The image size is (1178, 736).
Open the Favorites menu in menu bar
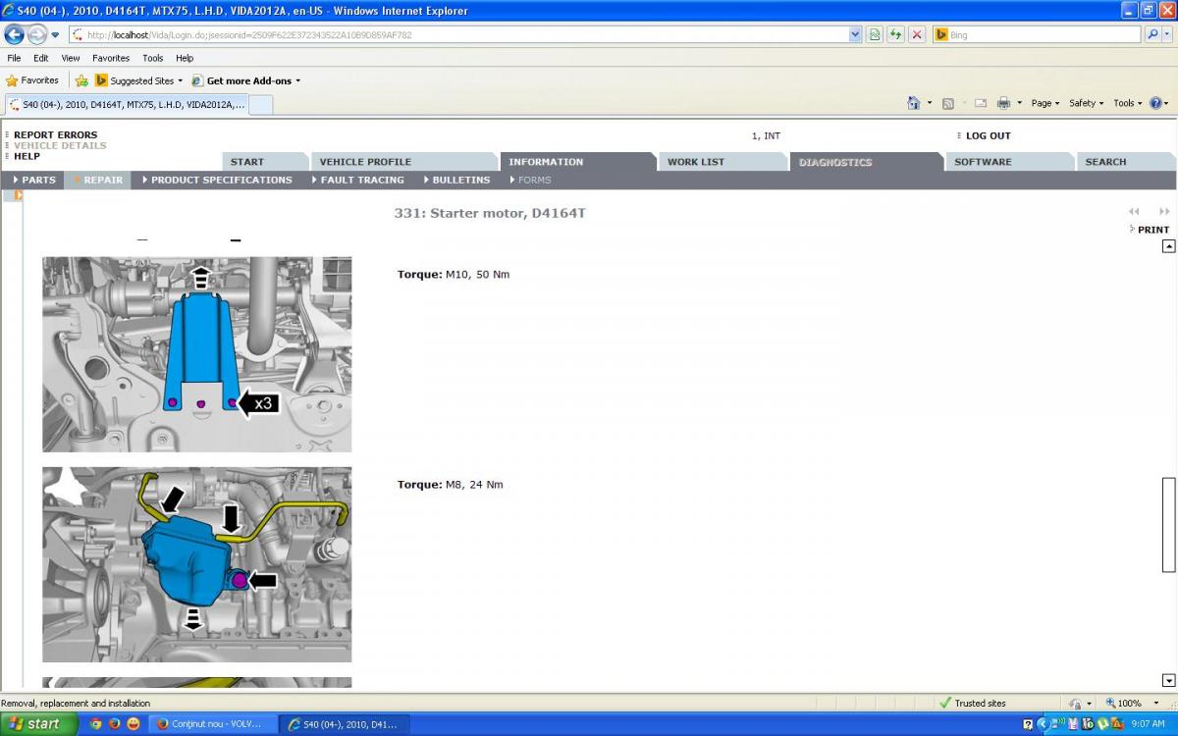click(111, 58)
